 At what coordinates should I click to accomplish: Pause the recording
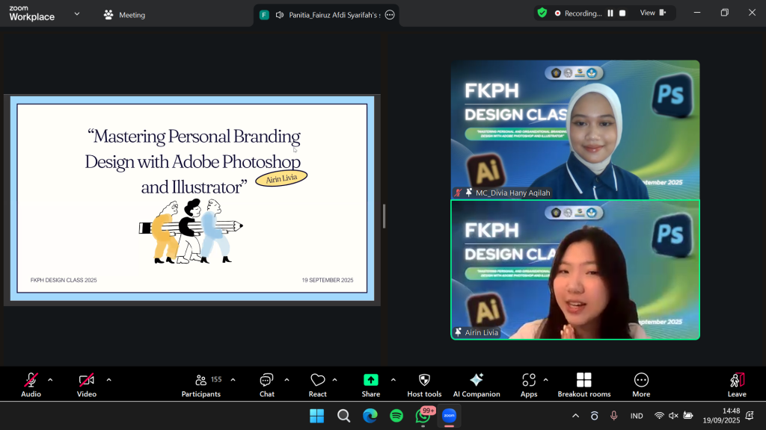point(610,13)
